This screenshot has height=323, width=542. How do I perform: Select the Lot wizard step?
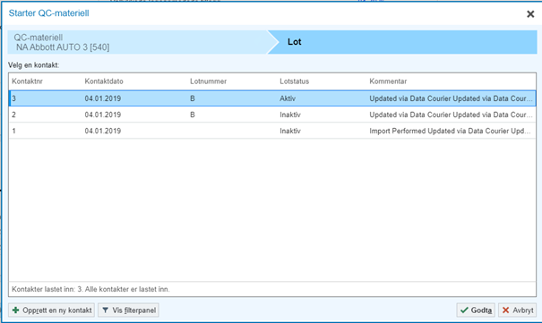[x=403, y=42]
